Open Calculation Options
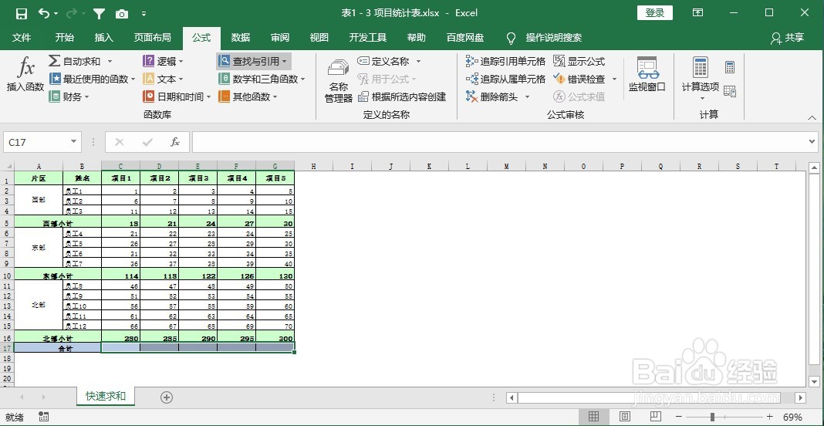This screenshot has width=824, height=426. 701,78
